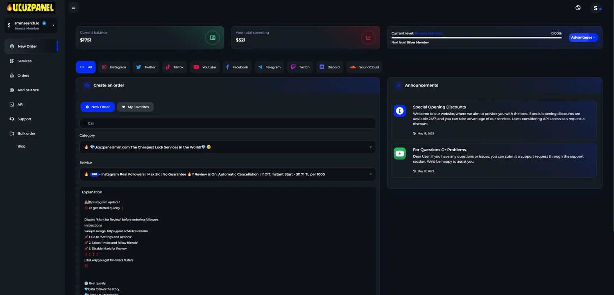Image resolution: width=614 pixels, height=295 pixels.
Task: Switch to My Favorites tab
Action: pos(135,107)
